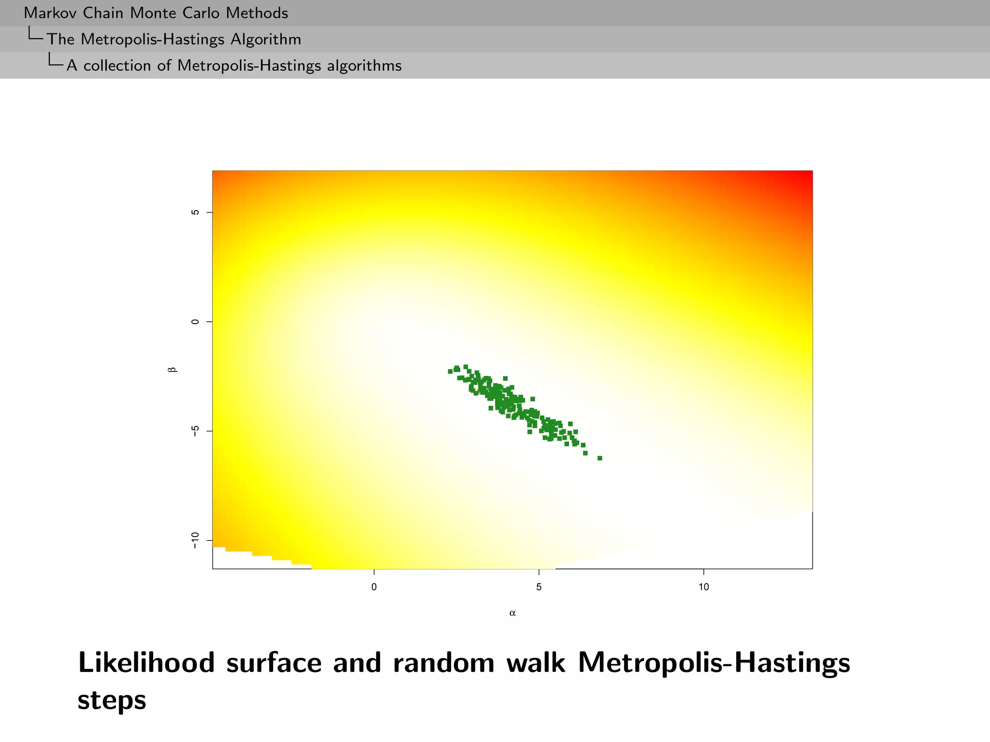Viewport: 990px width, 742px height.
Task: Open 'The Metropolis-Hastings Algorithm' section link
Action: (174, 39)
